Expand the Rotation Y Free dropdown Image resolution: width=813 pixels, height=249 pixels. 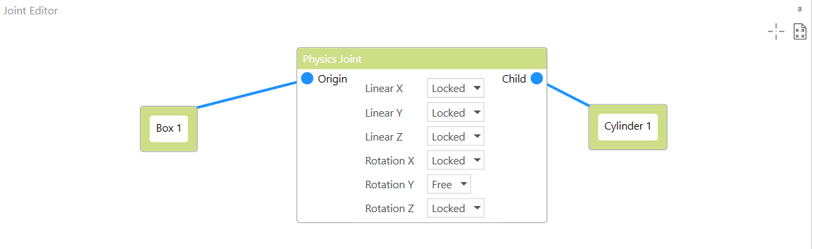coord(448,184)
